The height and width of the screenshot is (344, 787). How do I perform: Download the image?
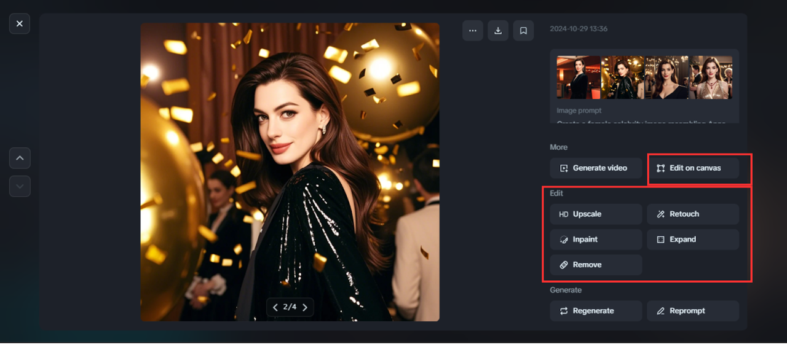click(498, 31)
